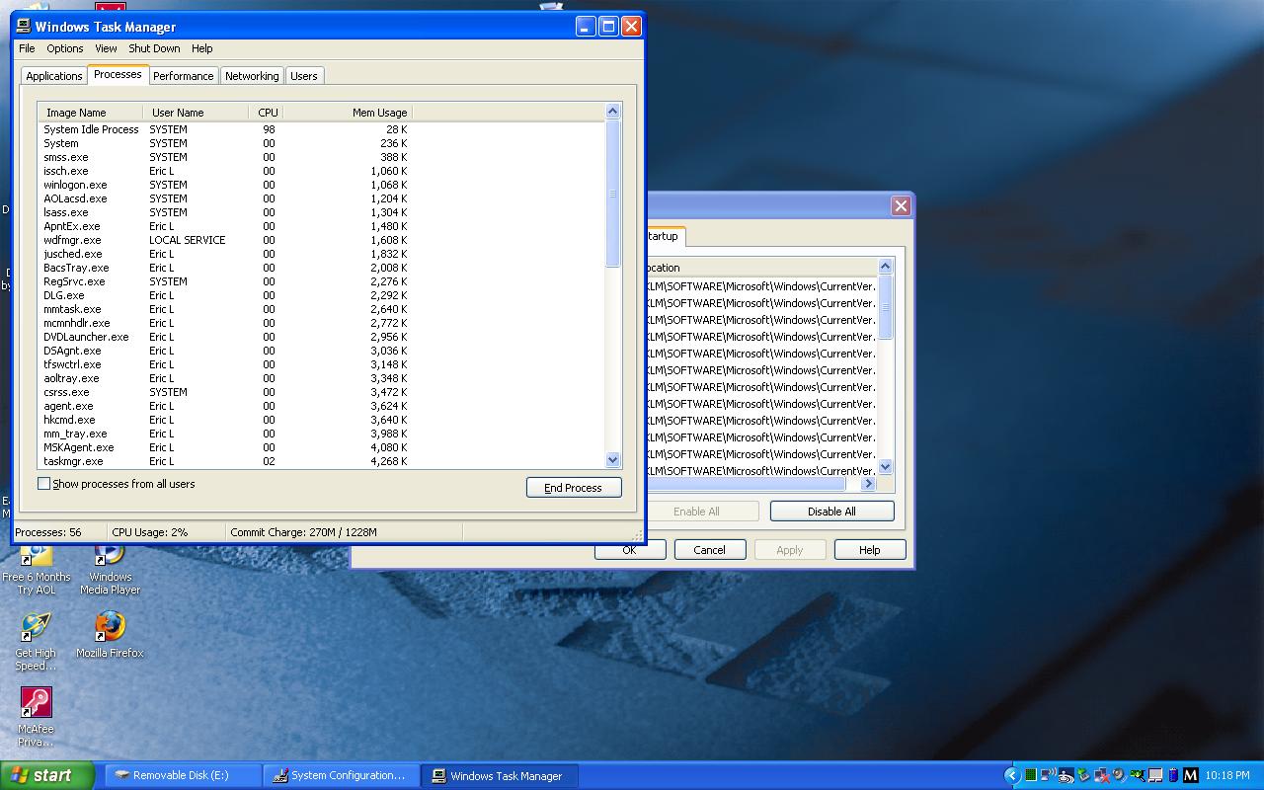Screen dimensions: 1264x790
Task: Select the System Idle Process row
Action: coord(225,129)
